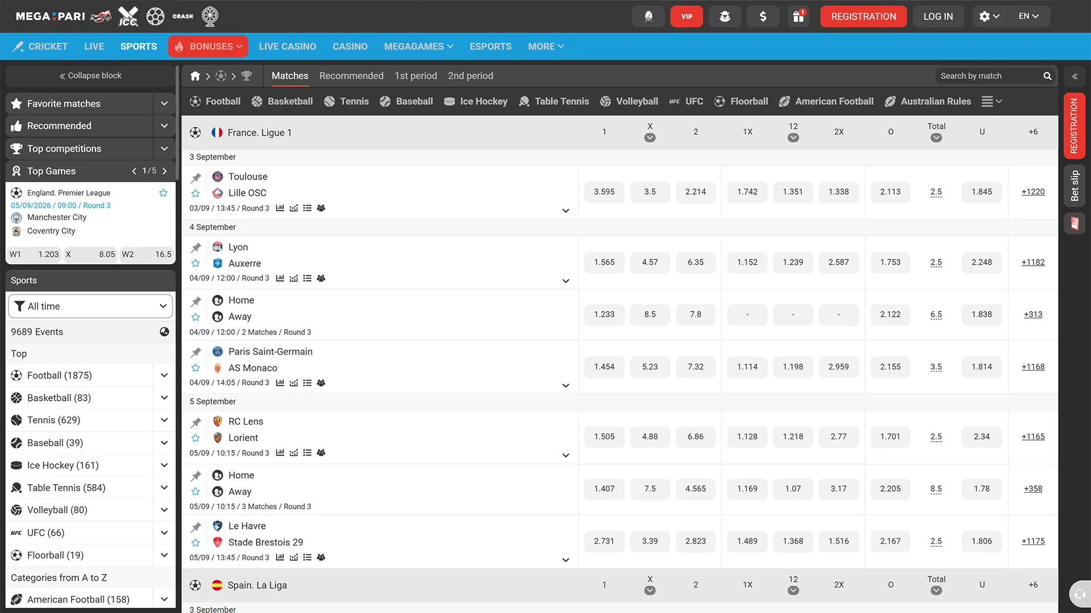Bet on Lyon win at 1.565
This screenshot has height=613, width=1091.
point(604,262)
